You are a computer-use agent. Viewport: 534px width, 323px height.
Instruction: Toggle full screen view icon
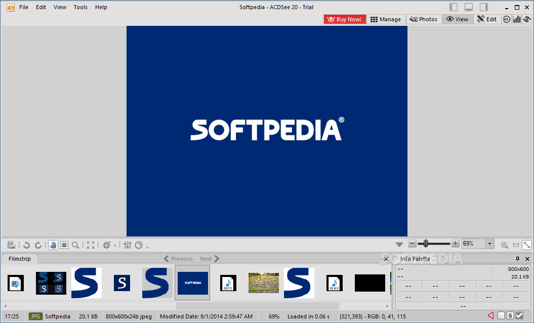pyautogui.click(x=91, y=245)
